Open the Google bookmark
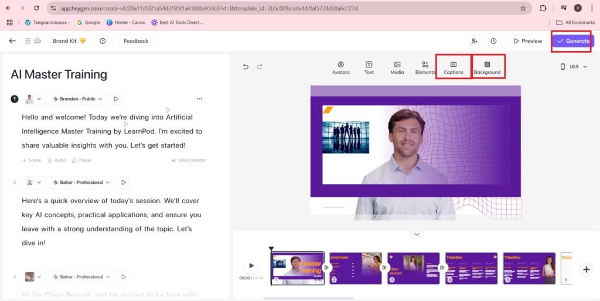Screen dimensions: 600x301 88,23
